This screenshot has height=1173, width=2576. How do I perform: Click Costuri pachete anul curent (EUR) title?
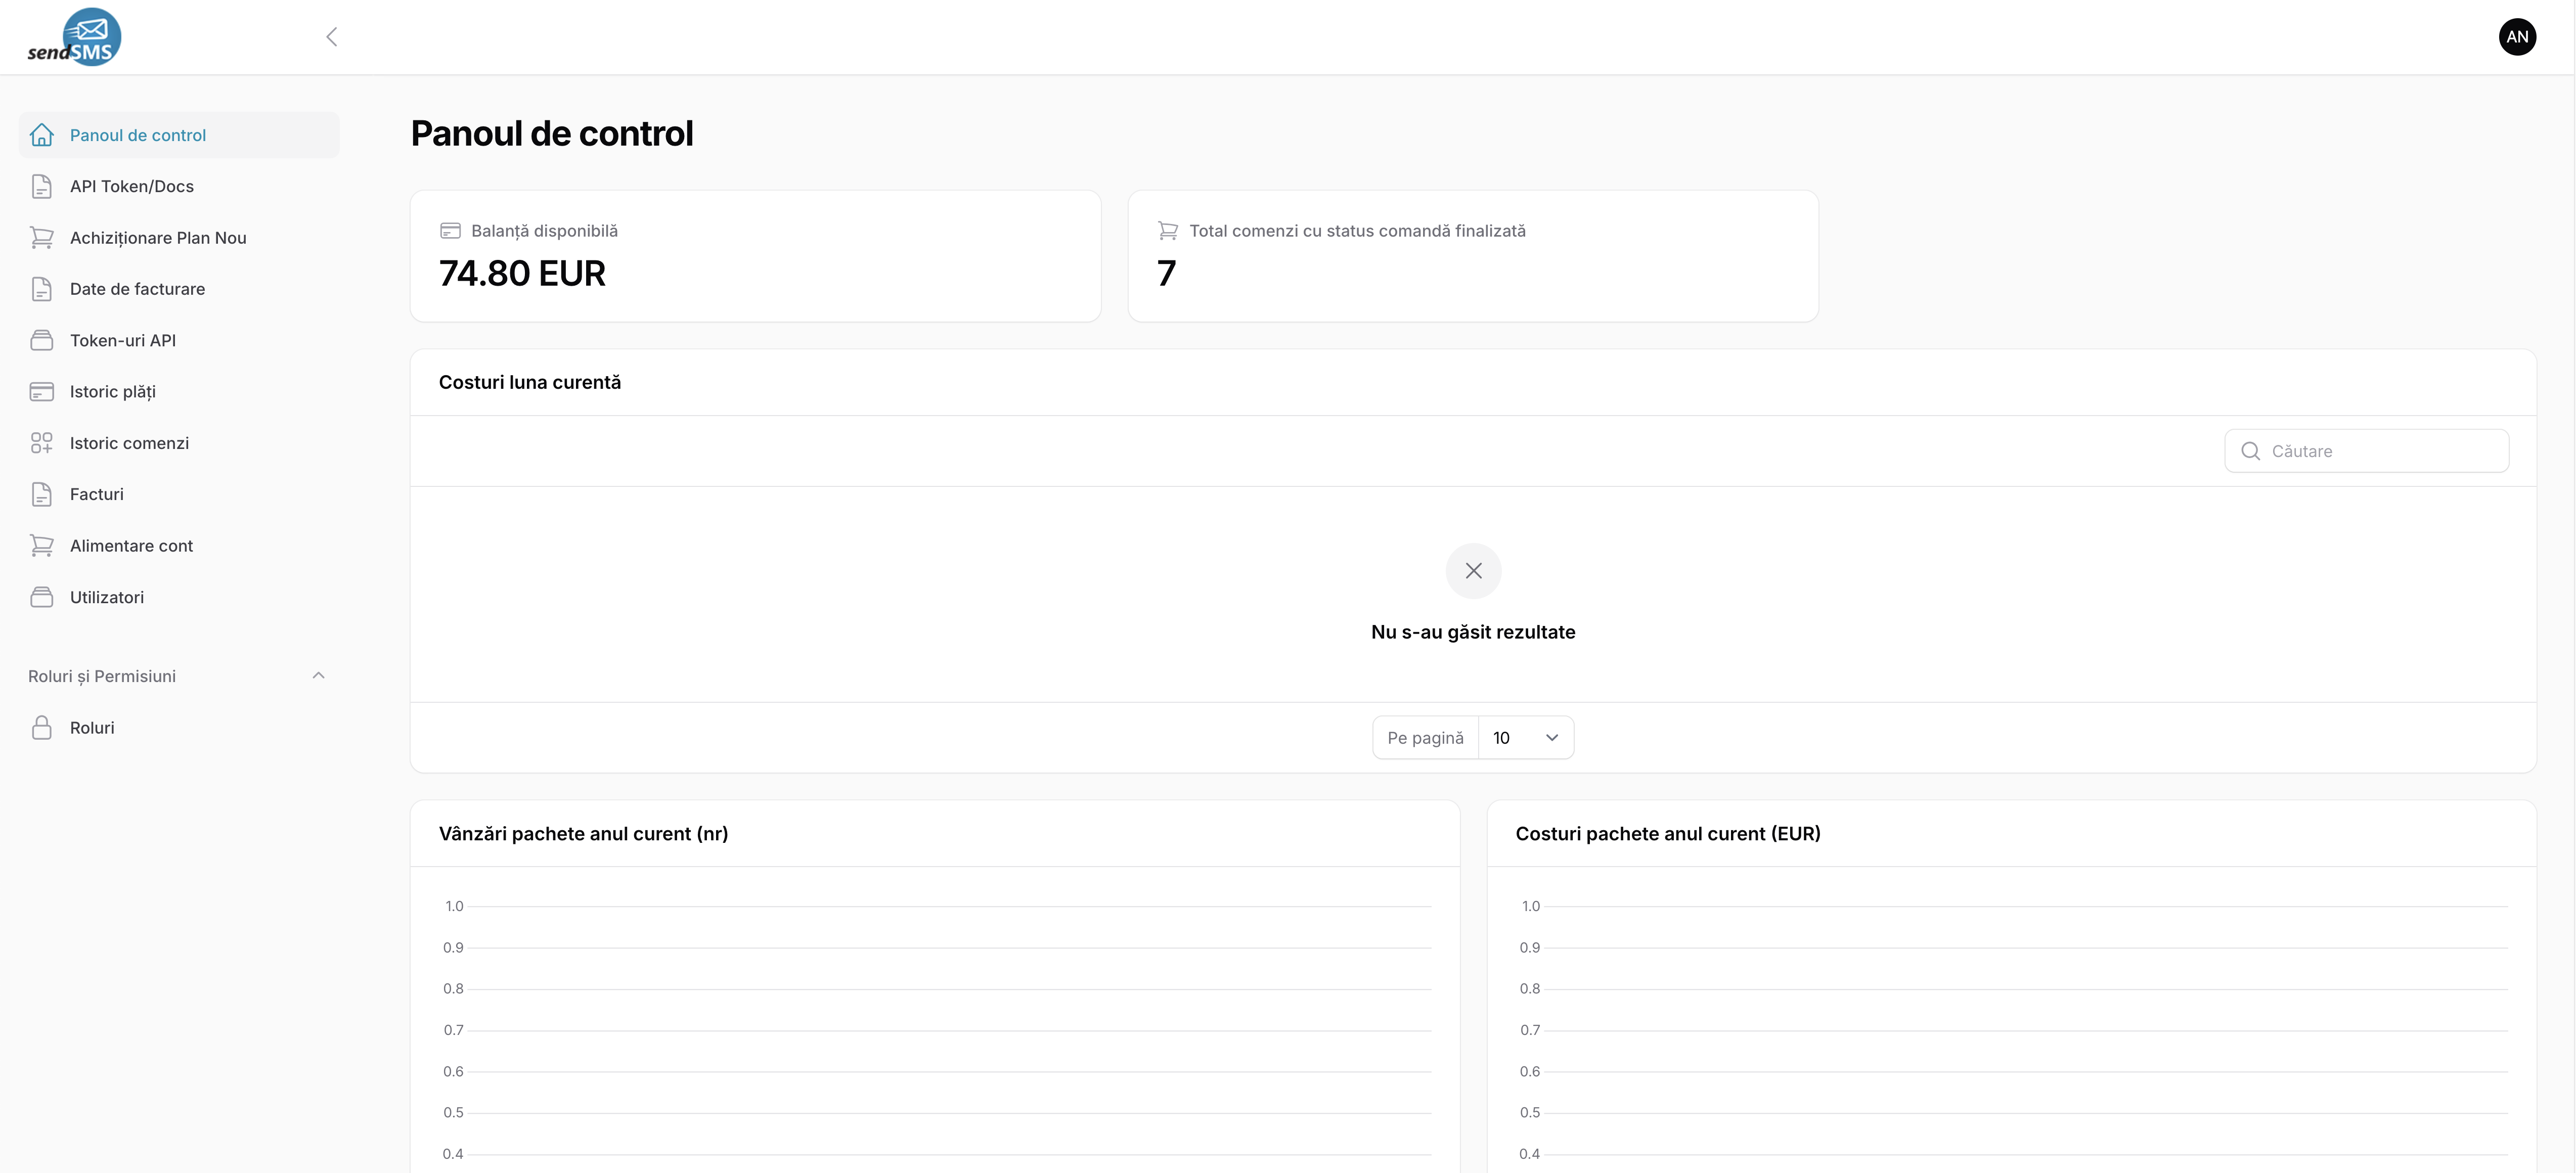click(1668, 834)
